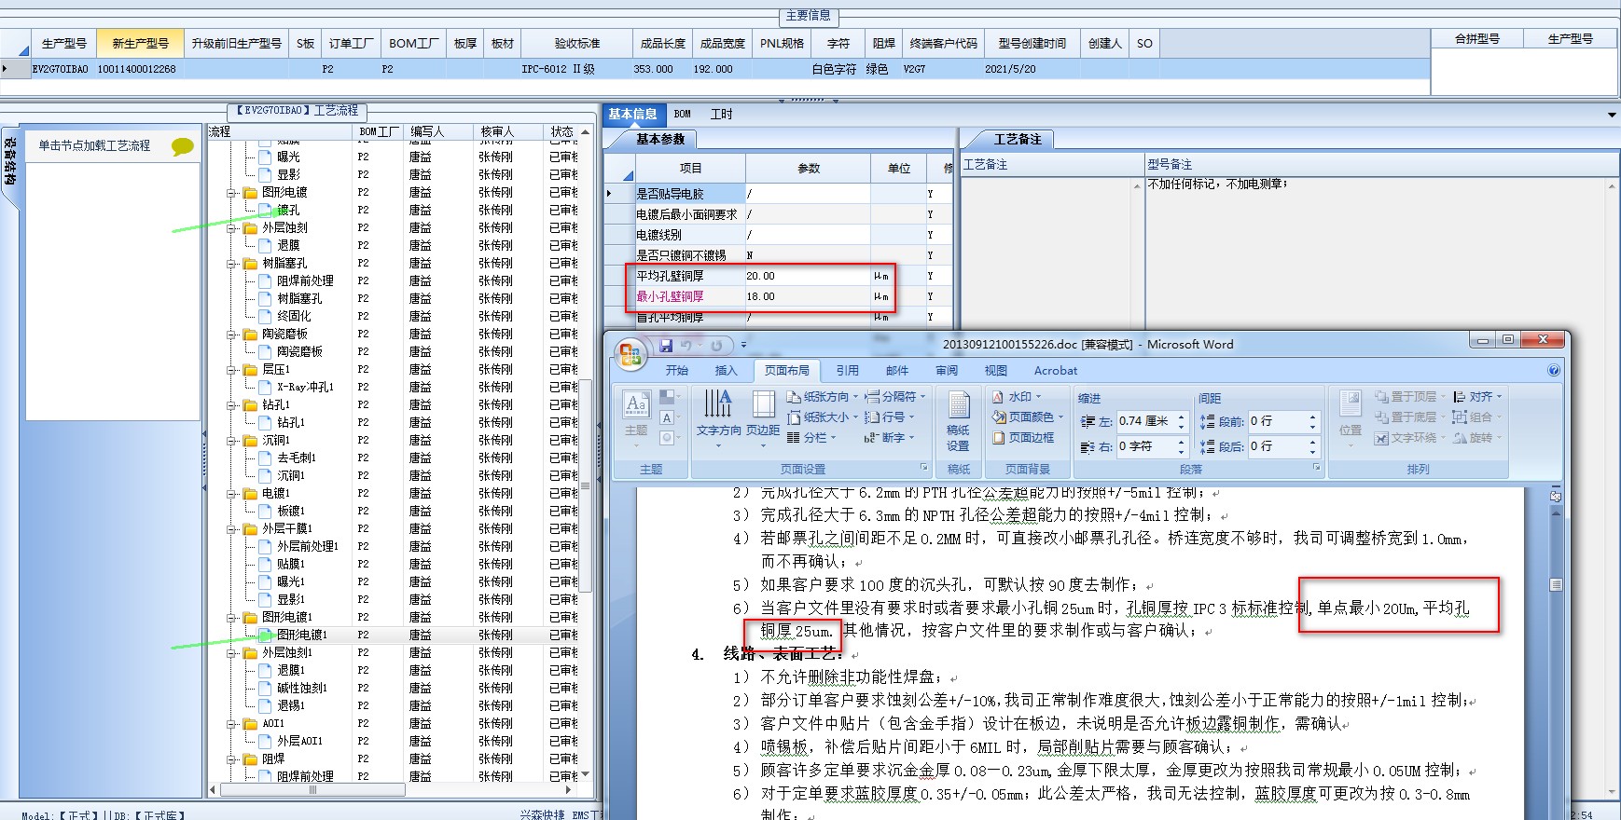This screenshot has height=820, width=1621.
Task: Click the theme fonts "A" icon in the 主题 group
Action: [667, 417]
